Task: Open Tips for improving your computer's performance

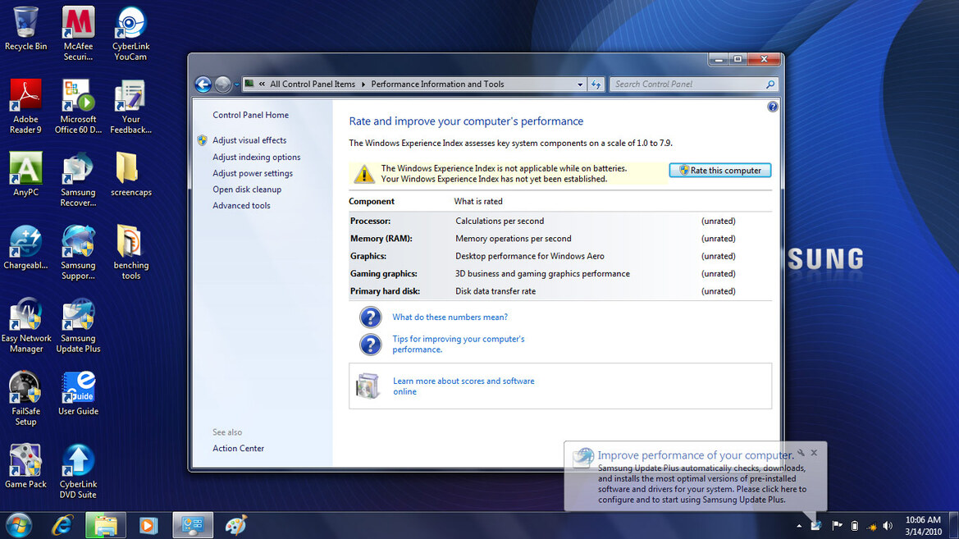Action: (x=458, y=344)
